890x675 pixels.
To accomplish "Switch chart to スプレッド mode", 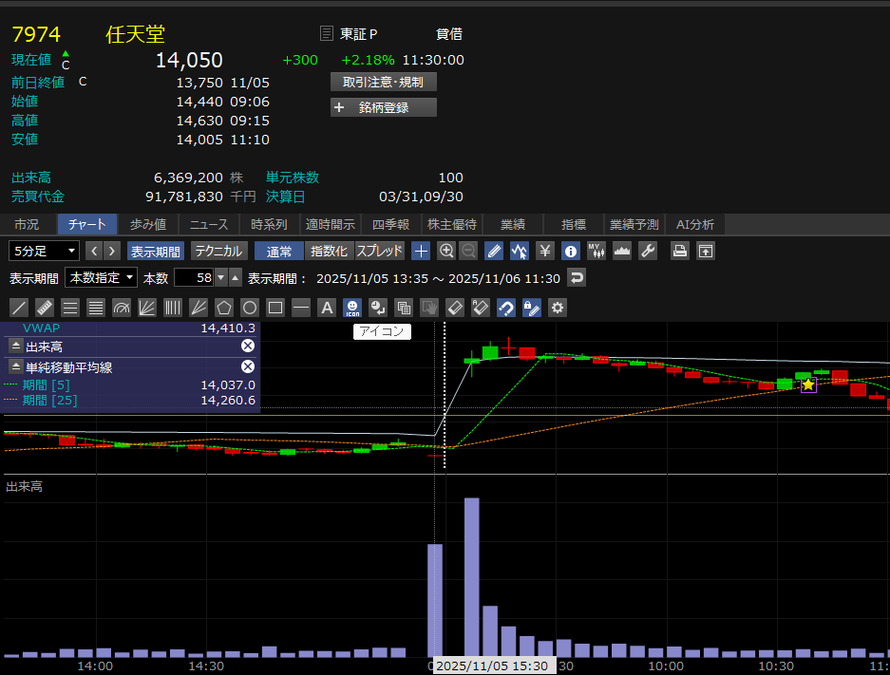I will click(x=380, y=251).
